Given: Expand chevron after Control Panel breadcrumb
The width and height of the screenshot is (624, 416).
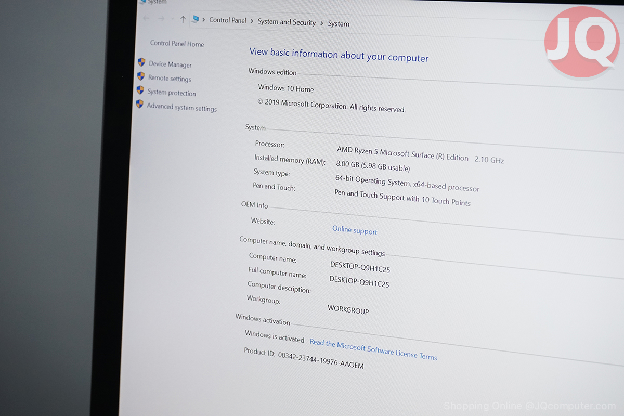Looking at the screenshot, I should (x=252, y=21).
